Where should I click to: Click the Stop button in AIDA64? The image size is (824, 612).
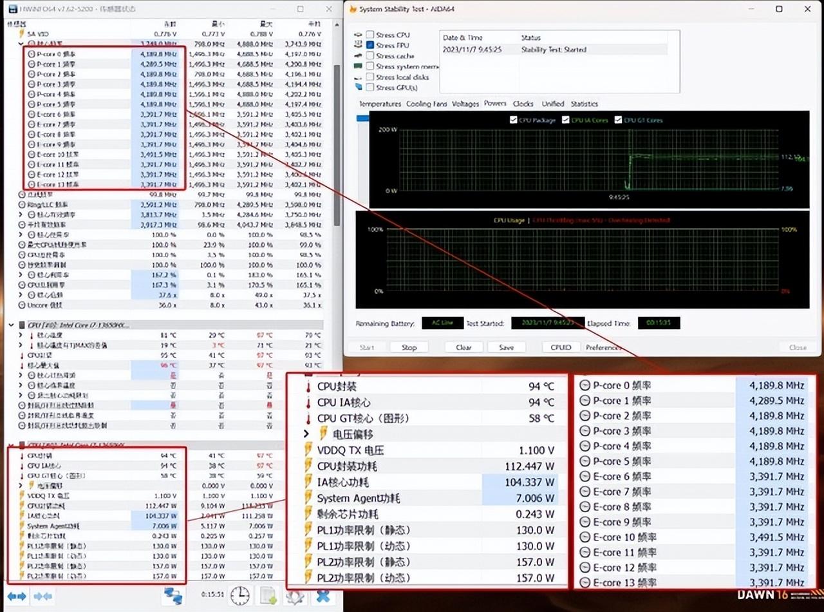409,347
